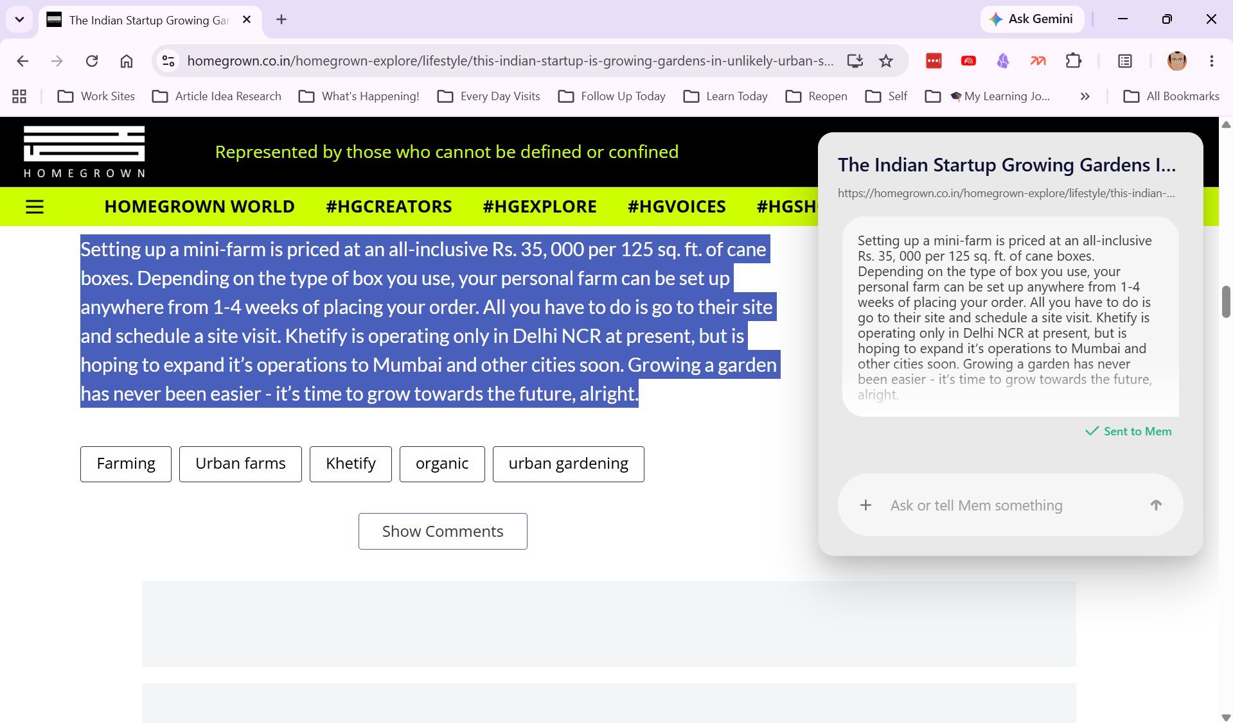This screenshot has width=1233, height=723.
Task: Go to #HGVOICES section
Action: pos(677,207)
